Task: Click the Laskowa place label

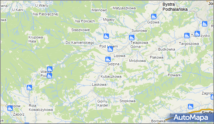Action: pos(99,84)
